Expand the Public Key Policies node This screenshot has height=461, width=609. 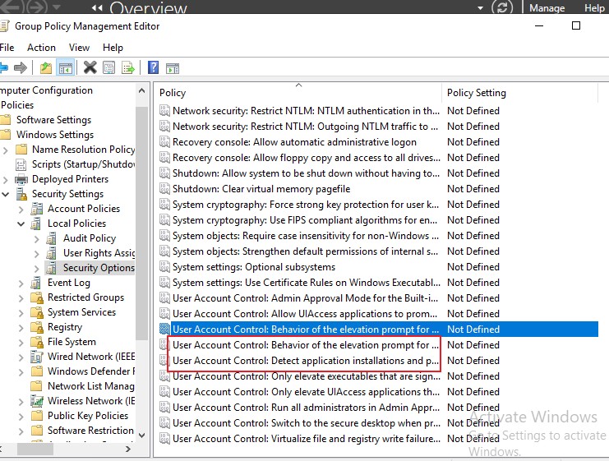point(21,416)
